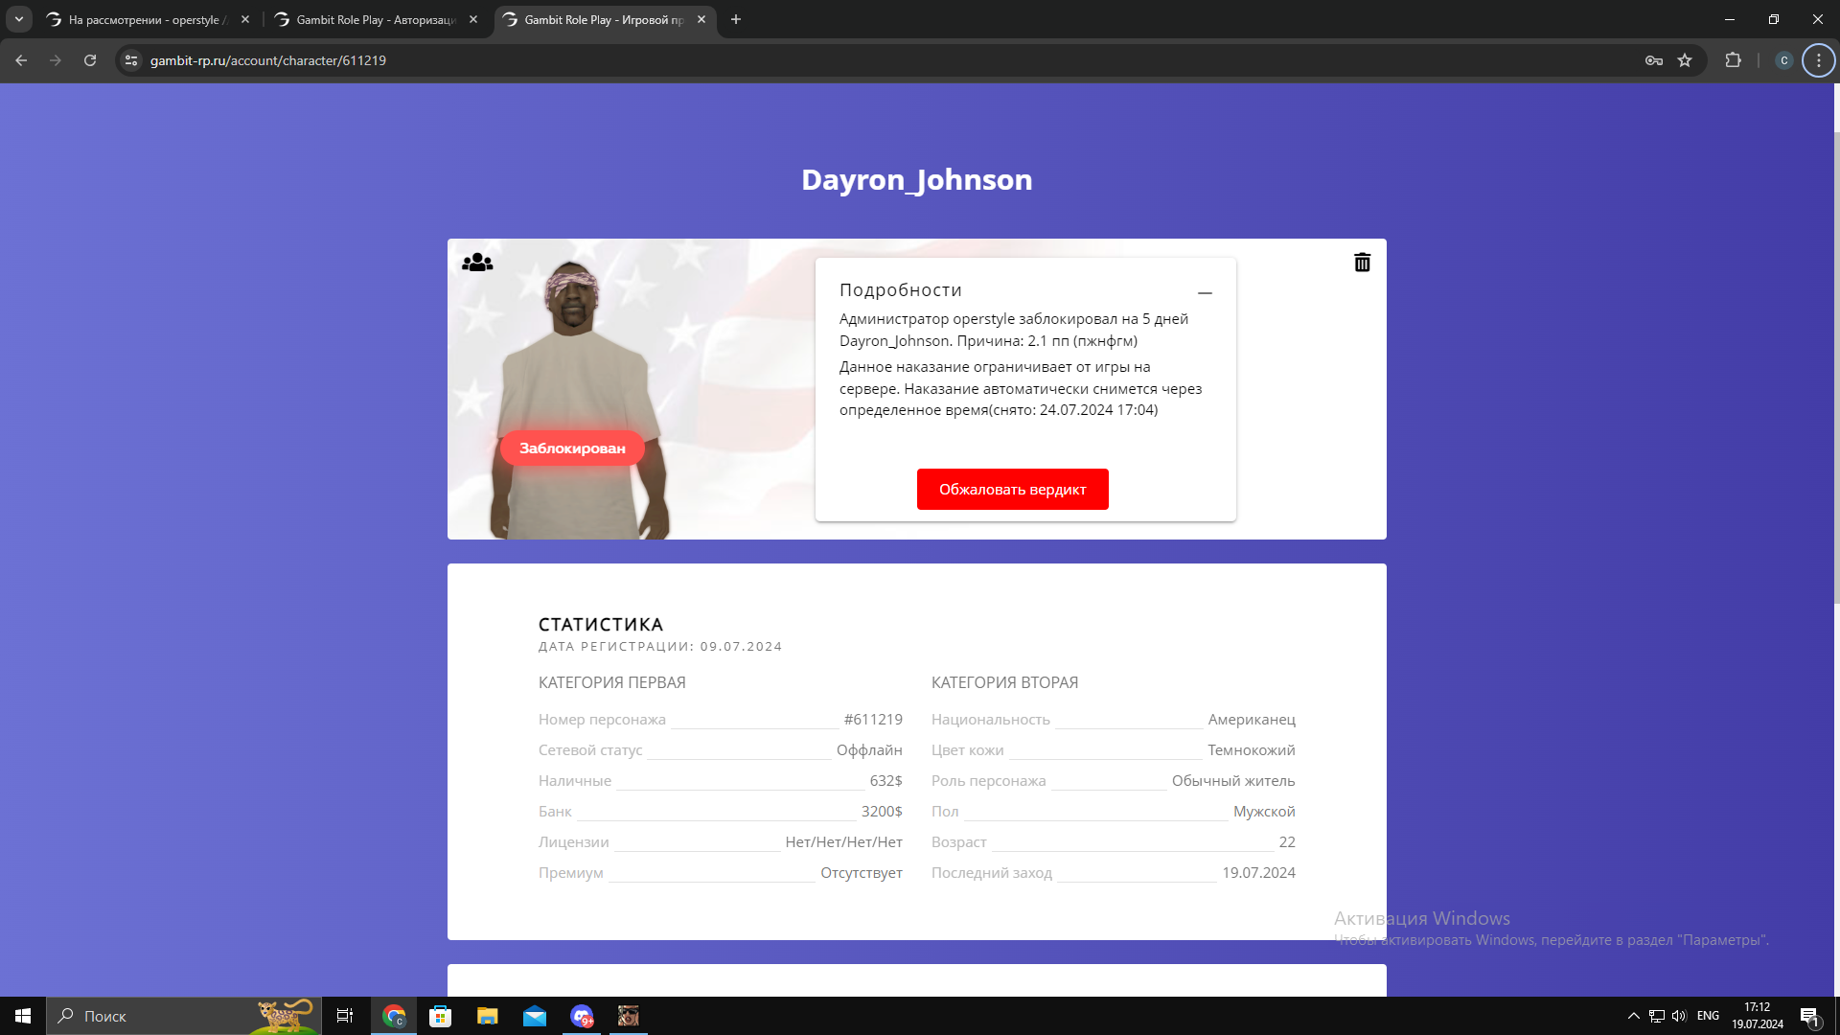Screen dimensions: 1840x1035
Task: Open the saved passwords key icon
Action: [1654, 60]
